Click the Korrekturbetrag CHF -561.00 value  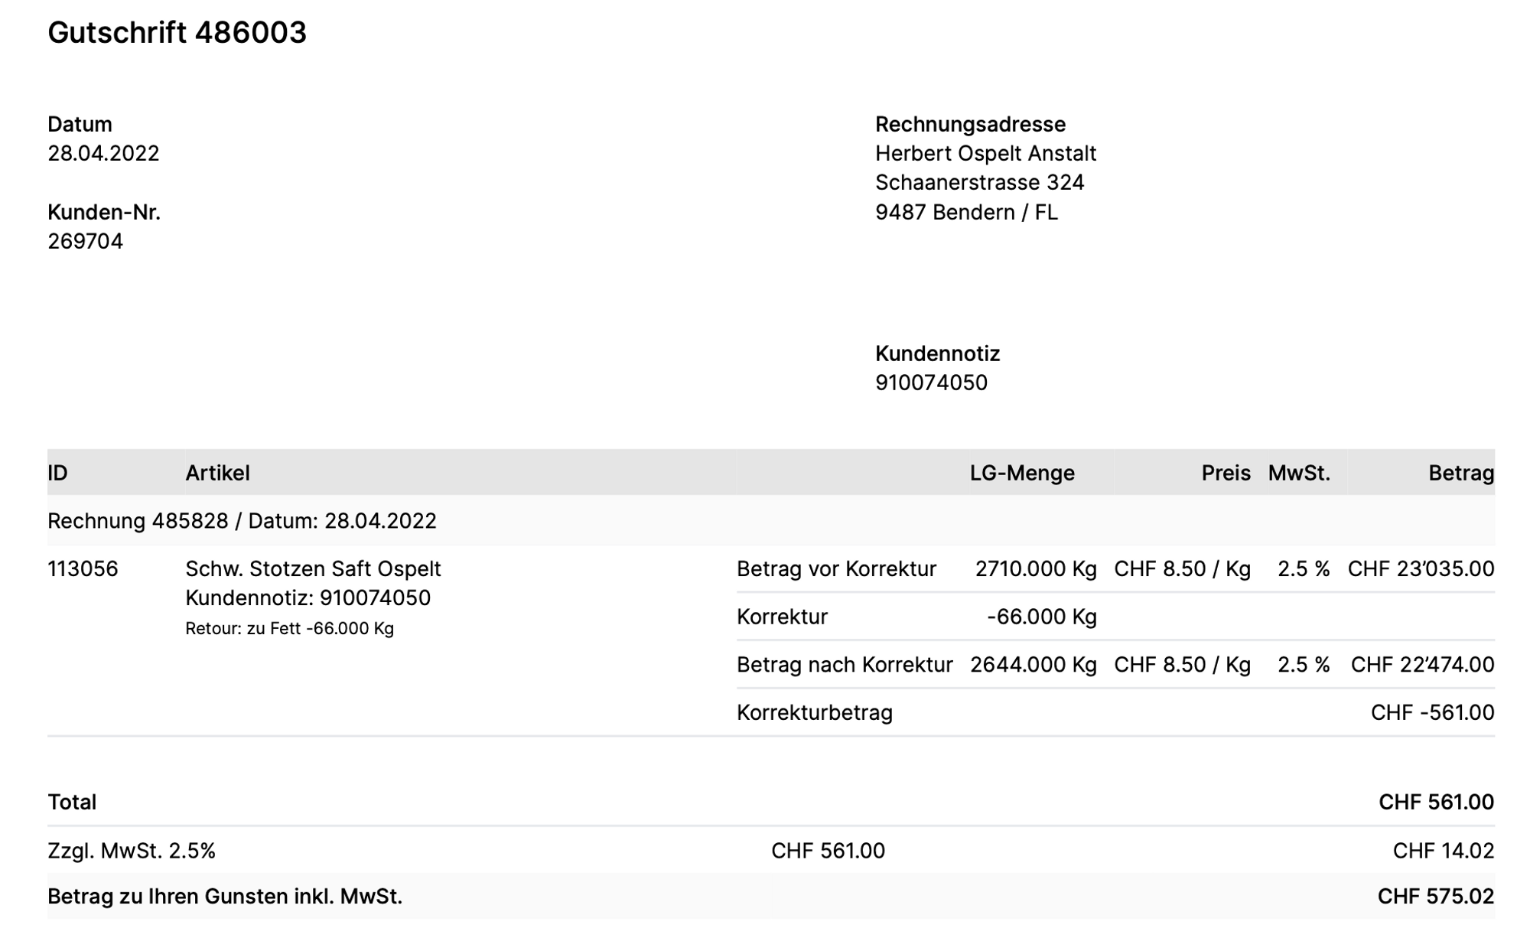(x=1432, y=713)
